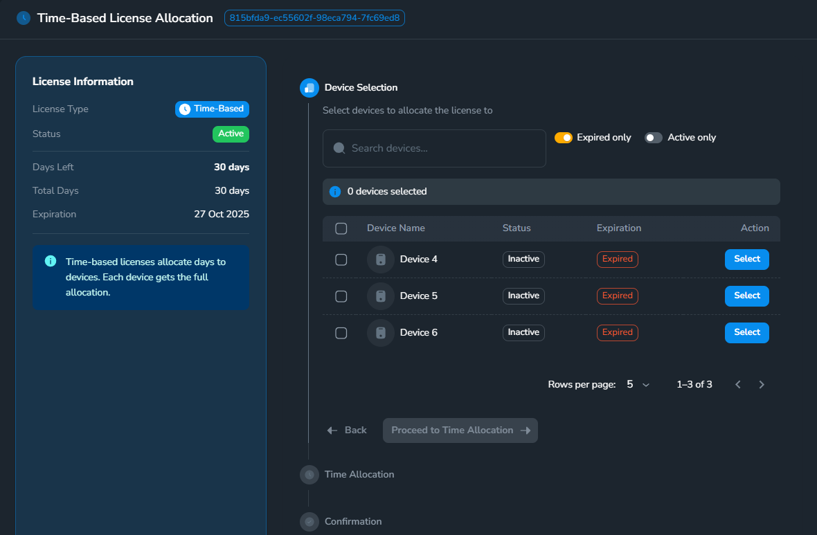Viewport: 817px width, 535px height.
Task: Click Expired badge for Device 6
Action: pyautogui.click(x=618, y=332)
